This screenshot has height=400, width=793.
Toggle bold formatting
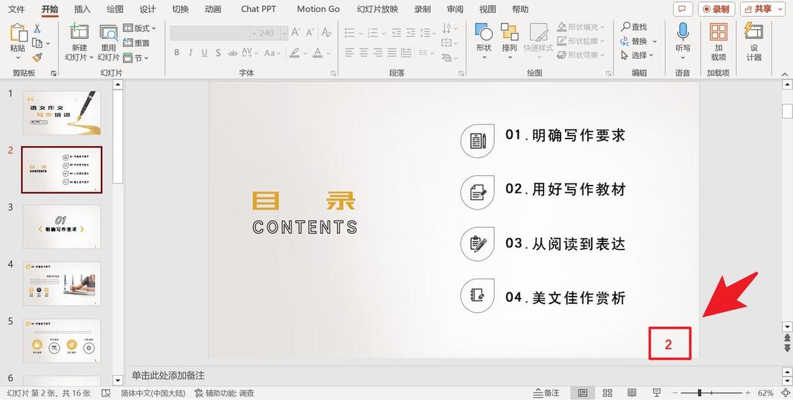176,52
